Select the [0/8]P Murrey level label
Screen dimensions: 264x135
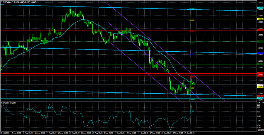192,99
